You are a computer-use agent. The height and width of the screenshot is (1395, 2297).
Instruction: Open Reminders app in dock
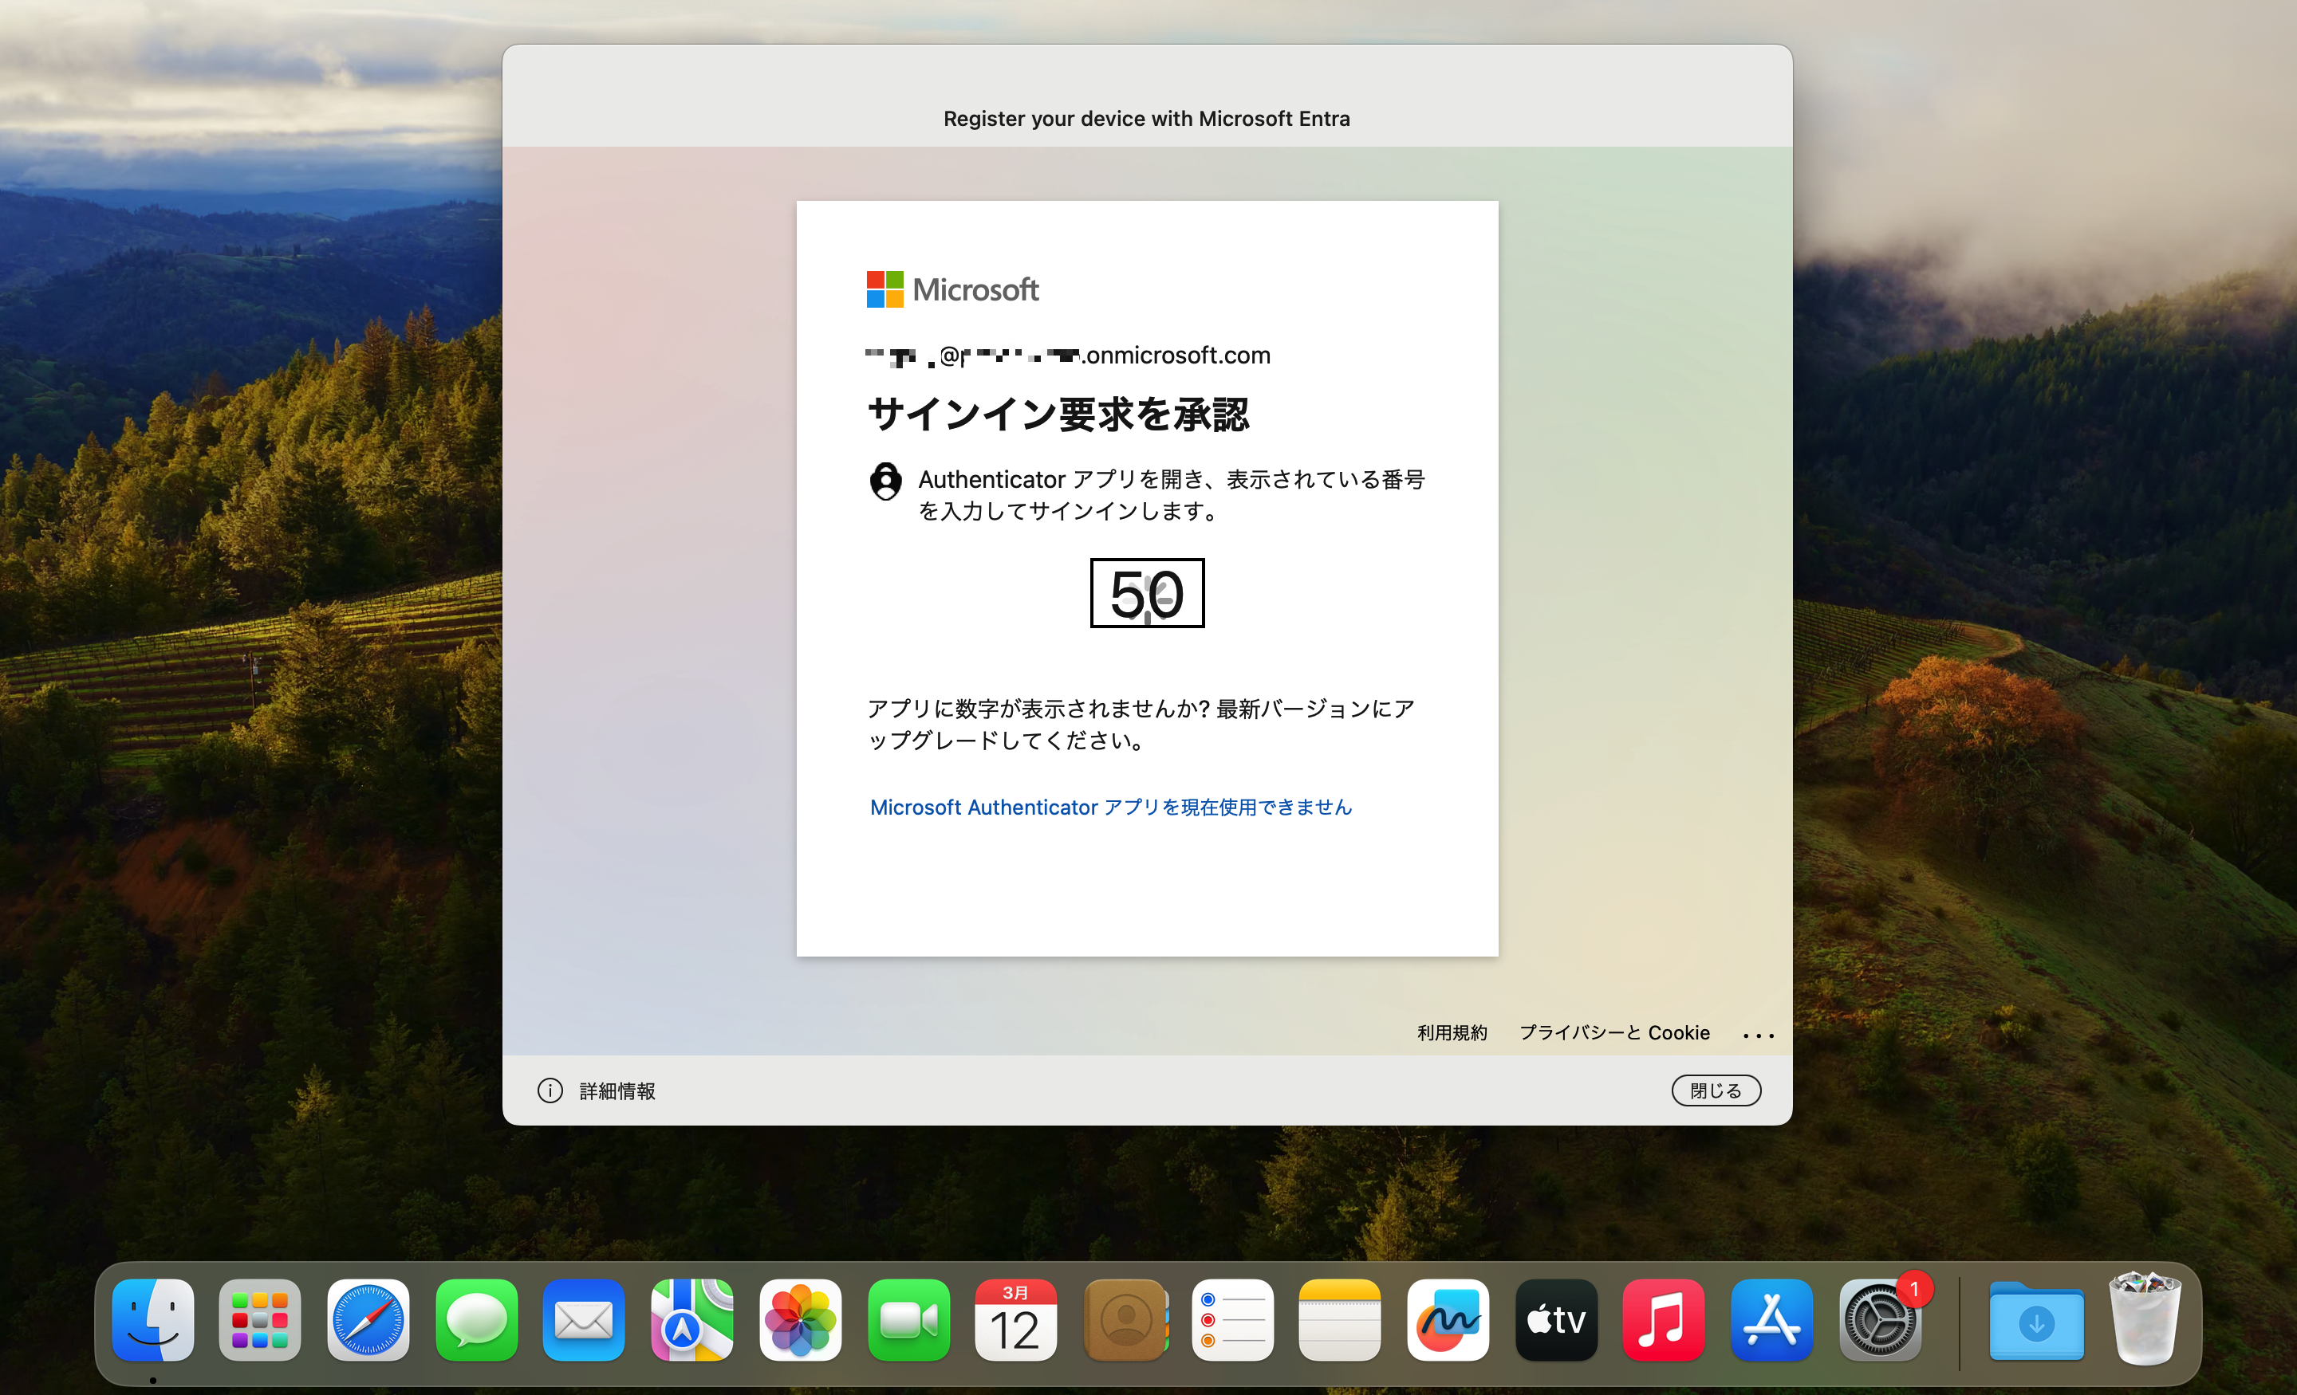click(1231, 1319)
